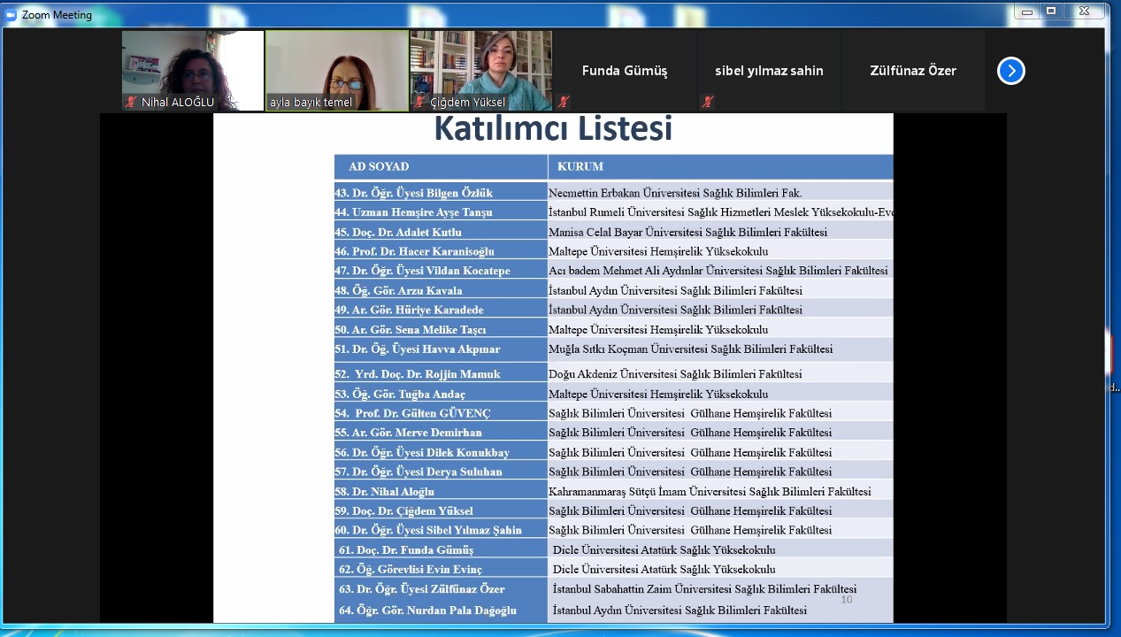The image size is (1121, 637).
Task: Click the Zoom icon in the title bar
Action: tap(12, 15)
